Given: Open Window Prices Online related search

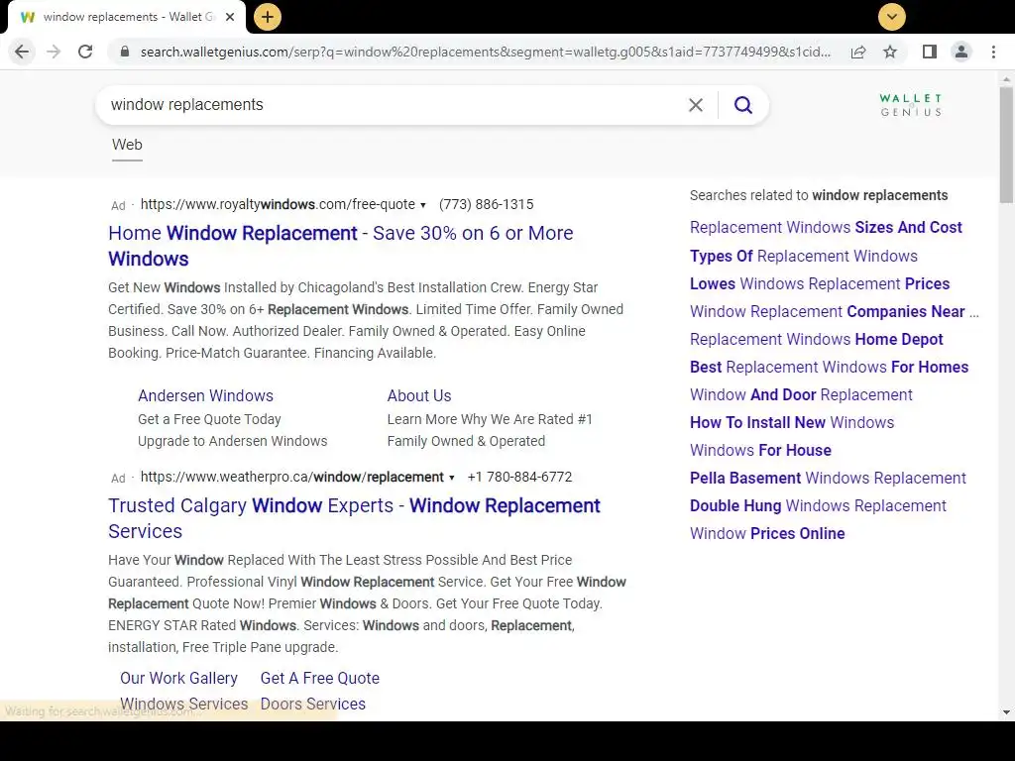Looking at the screenshot, I should click(x=767, y=534).
